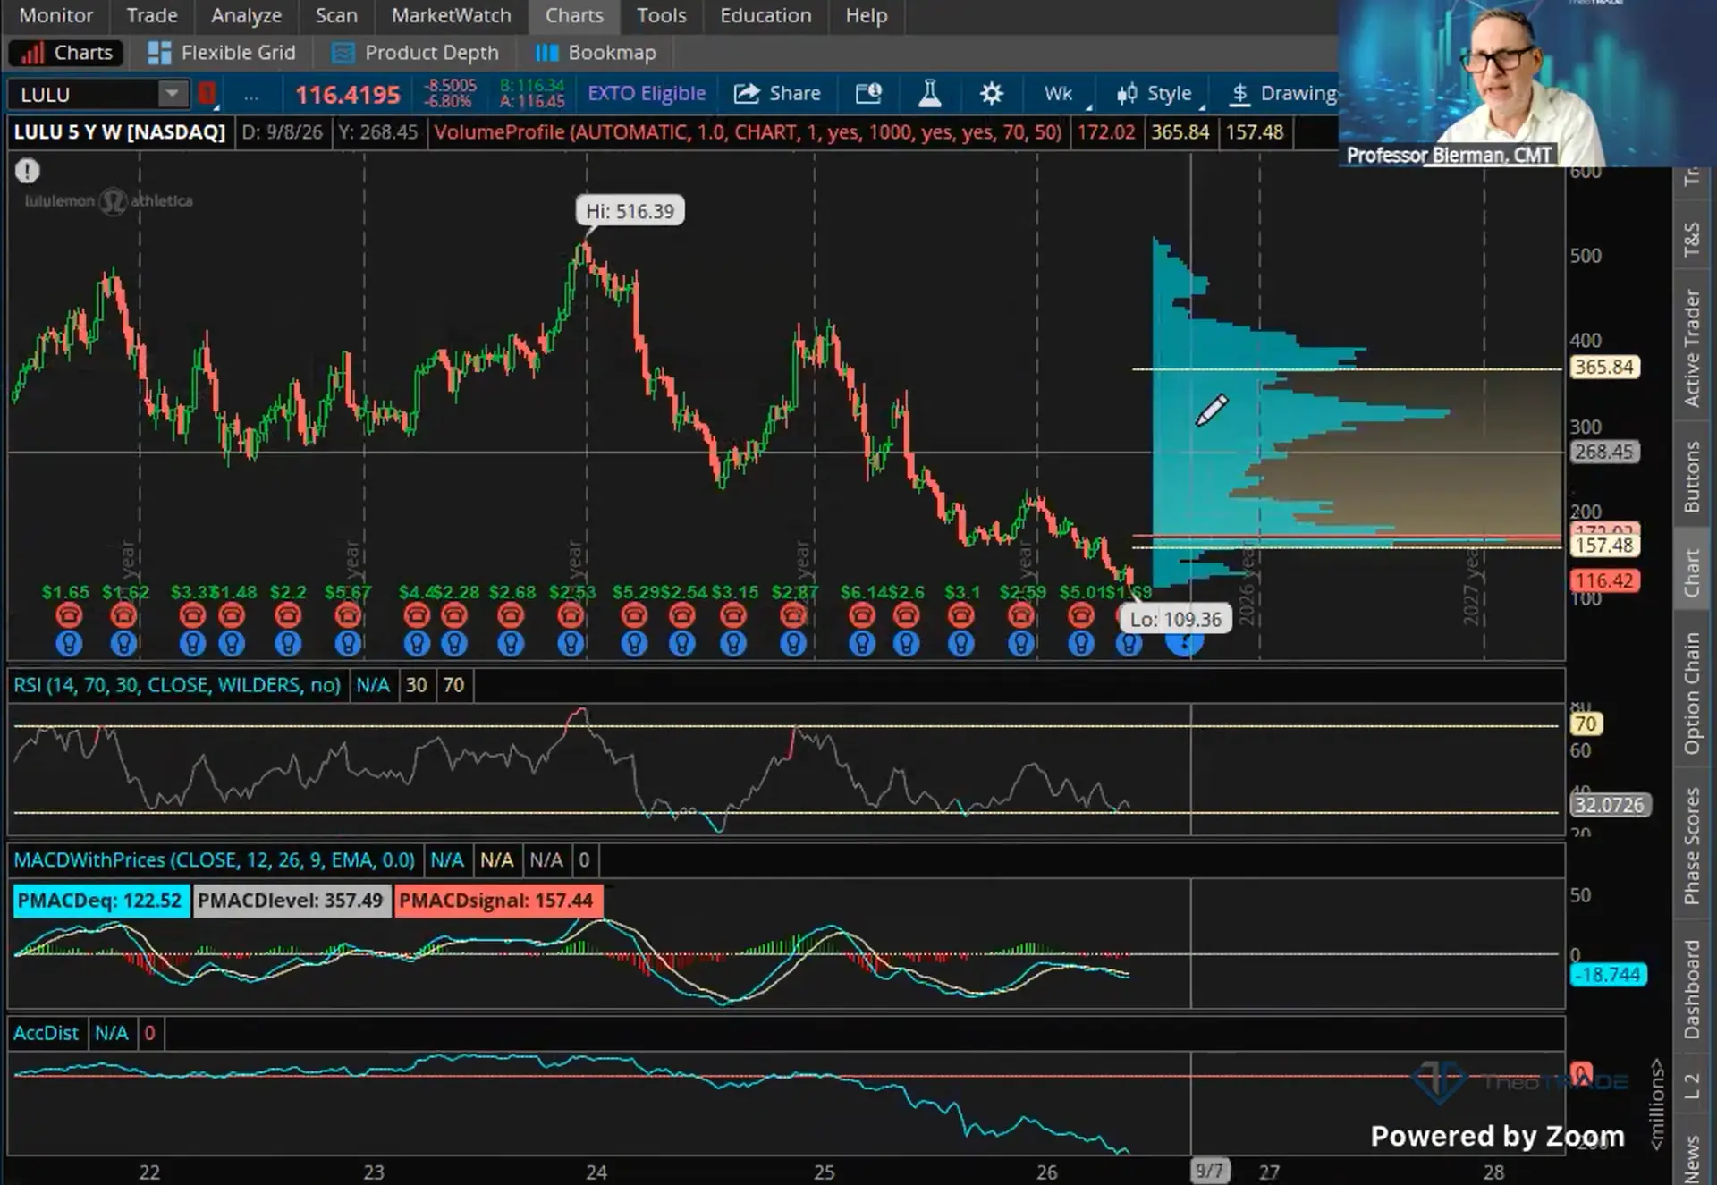The width and height of the screenshot is (1717, 1185).
Task: Click the red earnings phone icon under $2.68
Action: tap(511, 615)
